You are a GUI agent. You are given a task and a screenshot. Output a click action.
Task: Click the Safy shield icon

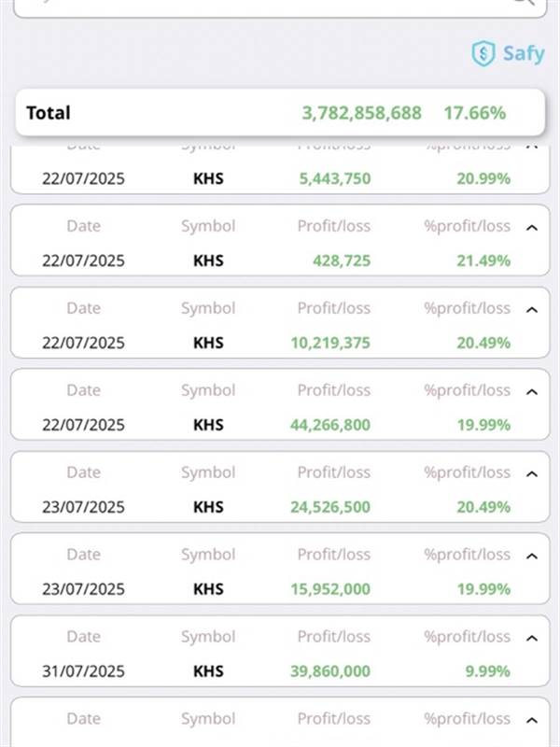point(483,53)
